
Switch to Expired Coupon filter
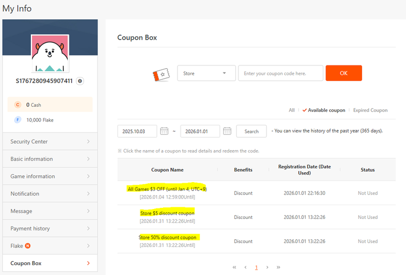pos(370,110)
